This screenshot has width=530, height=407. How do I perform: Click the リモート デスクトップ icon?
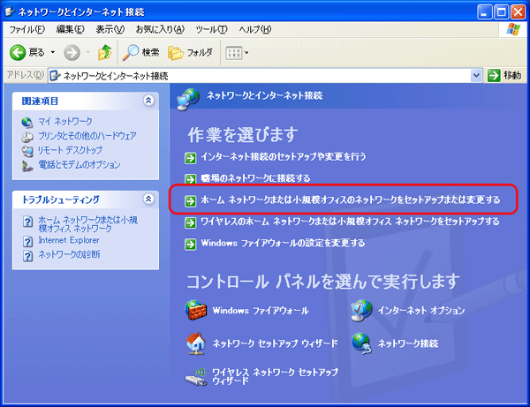(x=27, y=151)
